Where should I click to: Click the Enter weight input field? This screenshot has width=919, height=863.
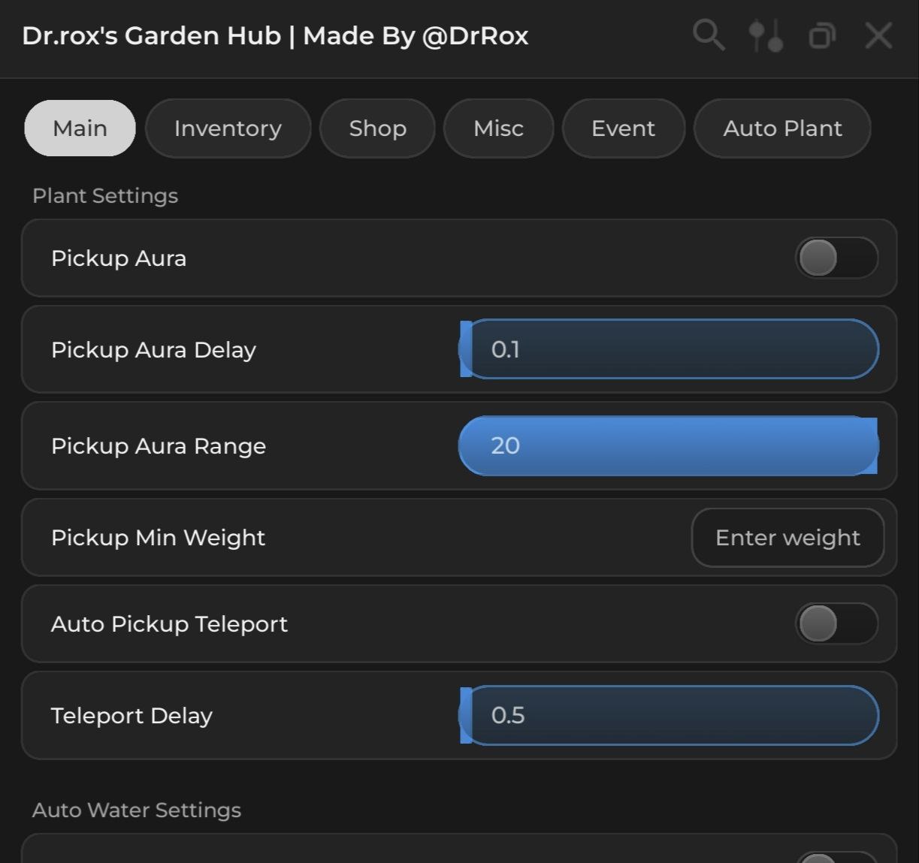(x=787, y=538)
